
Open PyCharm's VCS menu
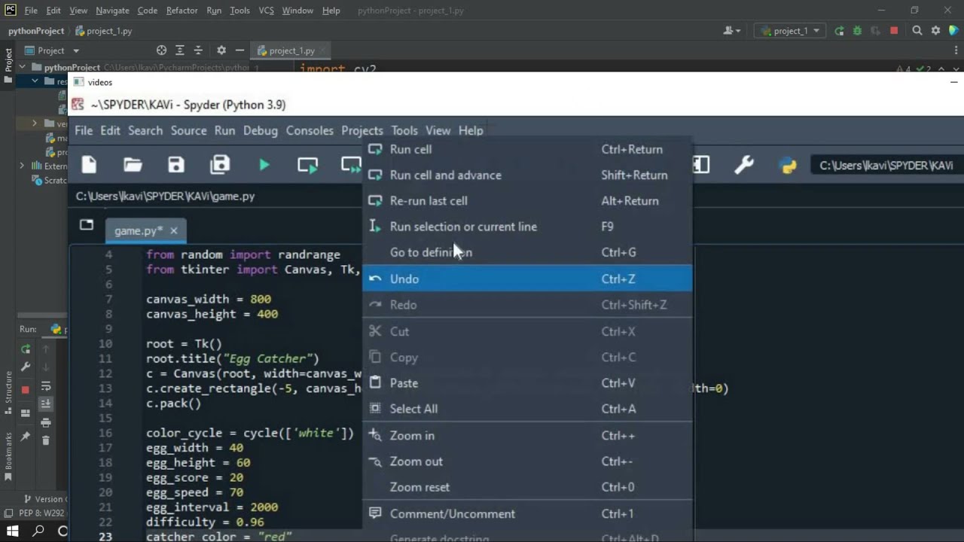tap(266, 11)
